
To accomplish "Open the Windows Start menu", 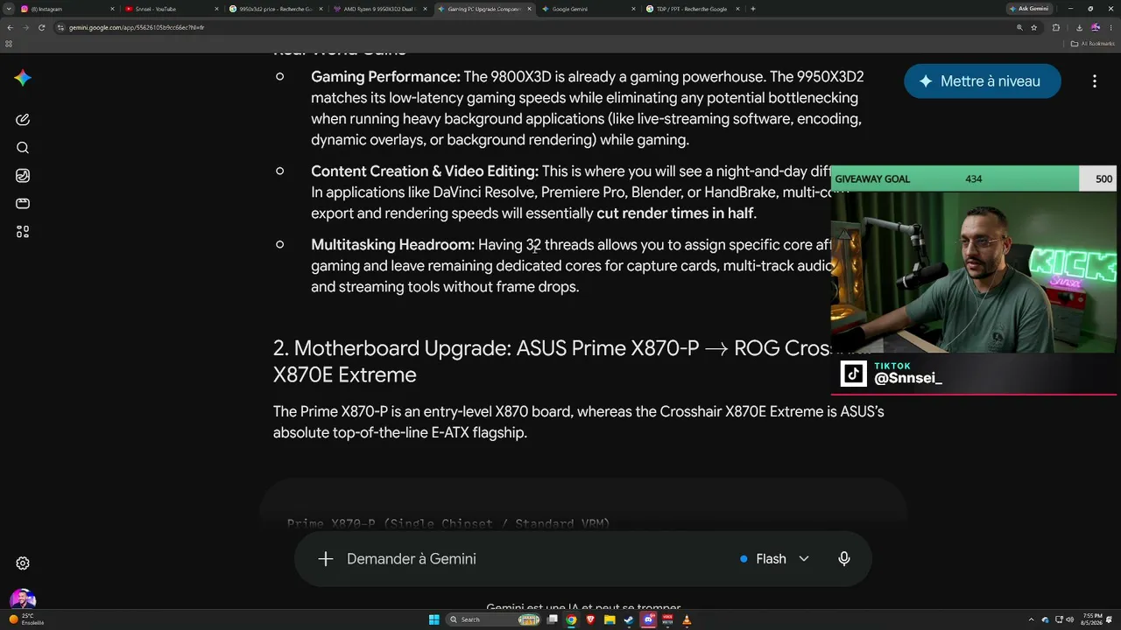I will (x=434, y=620).
